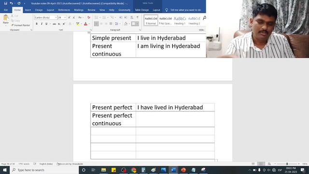Screen dimensions: 309x174
Task: Open the Clipboard pane launcher
Action: pyautogui.click(x=31, y=30)
